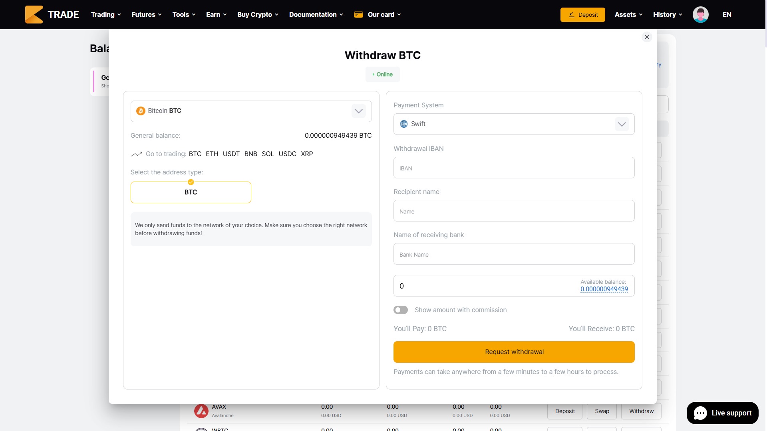
Task: Open the user profile avatar
Action: pyautogui.click(x=700, y=14)
